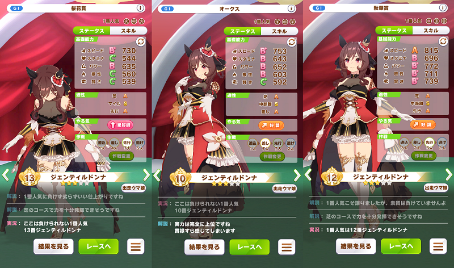Switch to スキル tab in 桜花賞 panel
Screen dimensions: 454x268
[x=128, y=31]
